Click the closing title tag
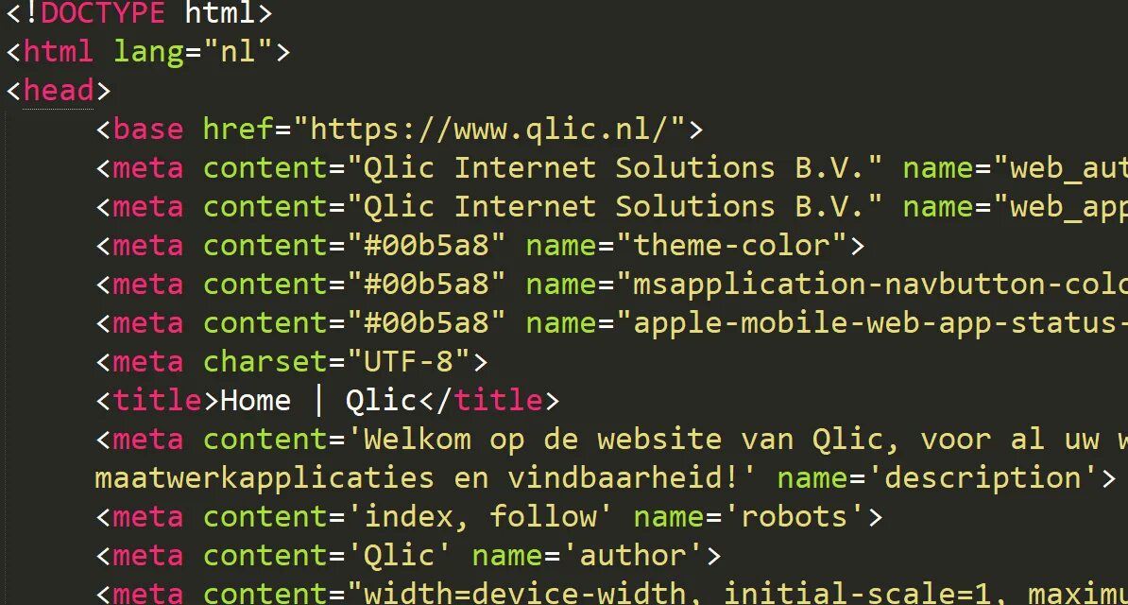Viewport: 1128px width, 605px height. [489, 401]
